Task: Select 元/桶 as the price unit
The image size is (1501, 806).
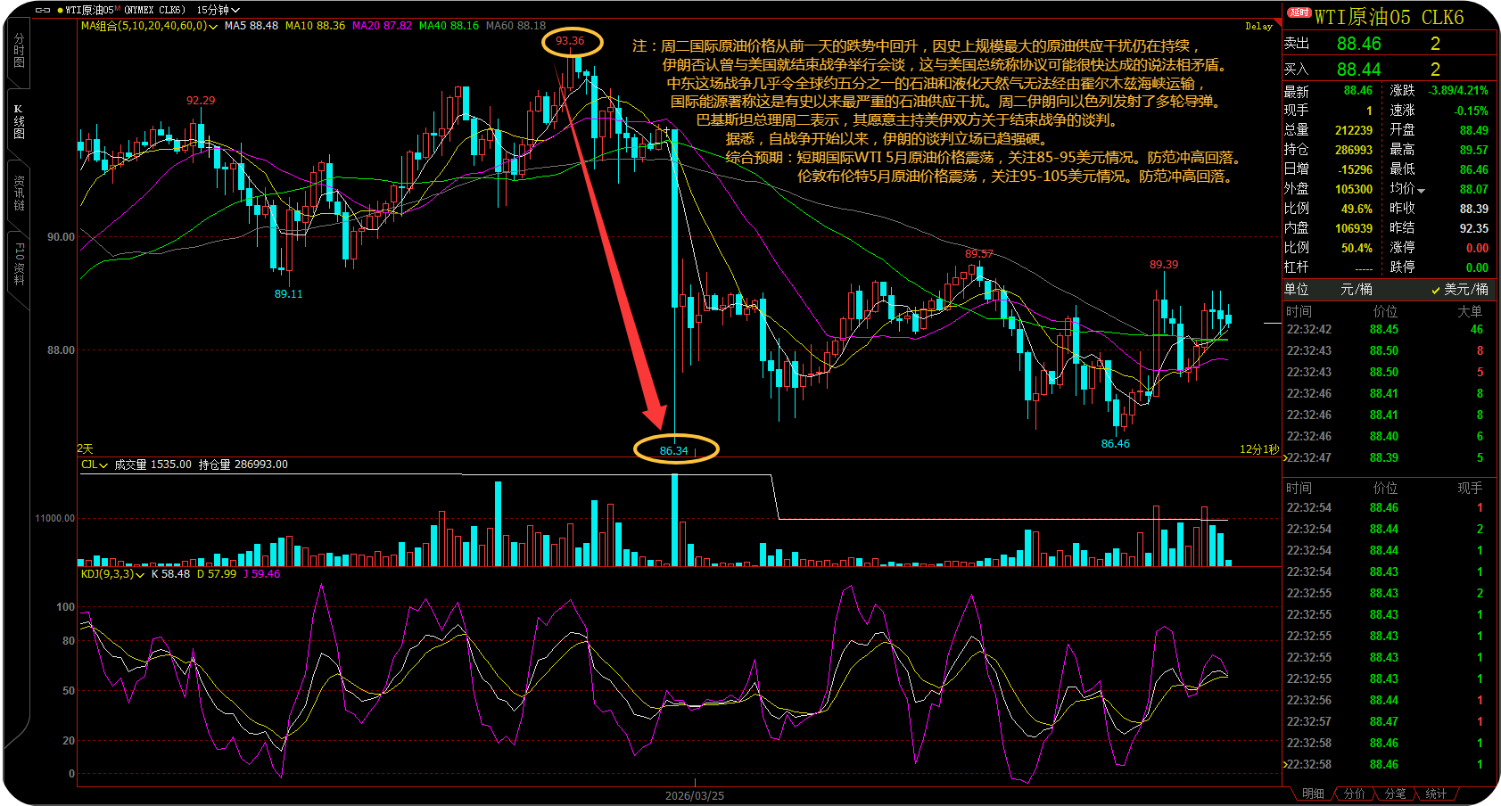Action: [x=1356, y=290]
